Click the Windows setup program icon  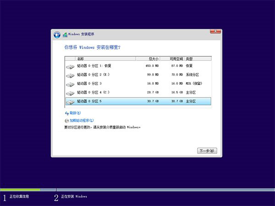pos(65,35)
